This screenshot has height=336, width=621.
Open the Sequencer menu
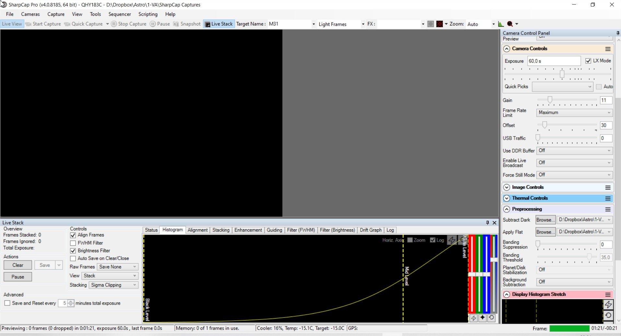(120, 14)
